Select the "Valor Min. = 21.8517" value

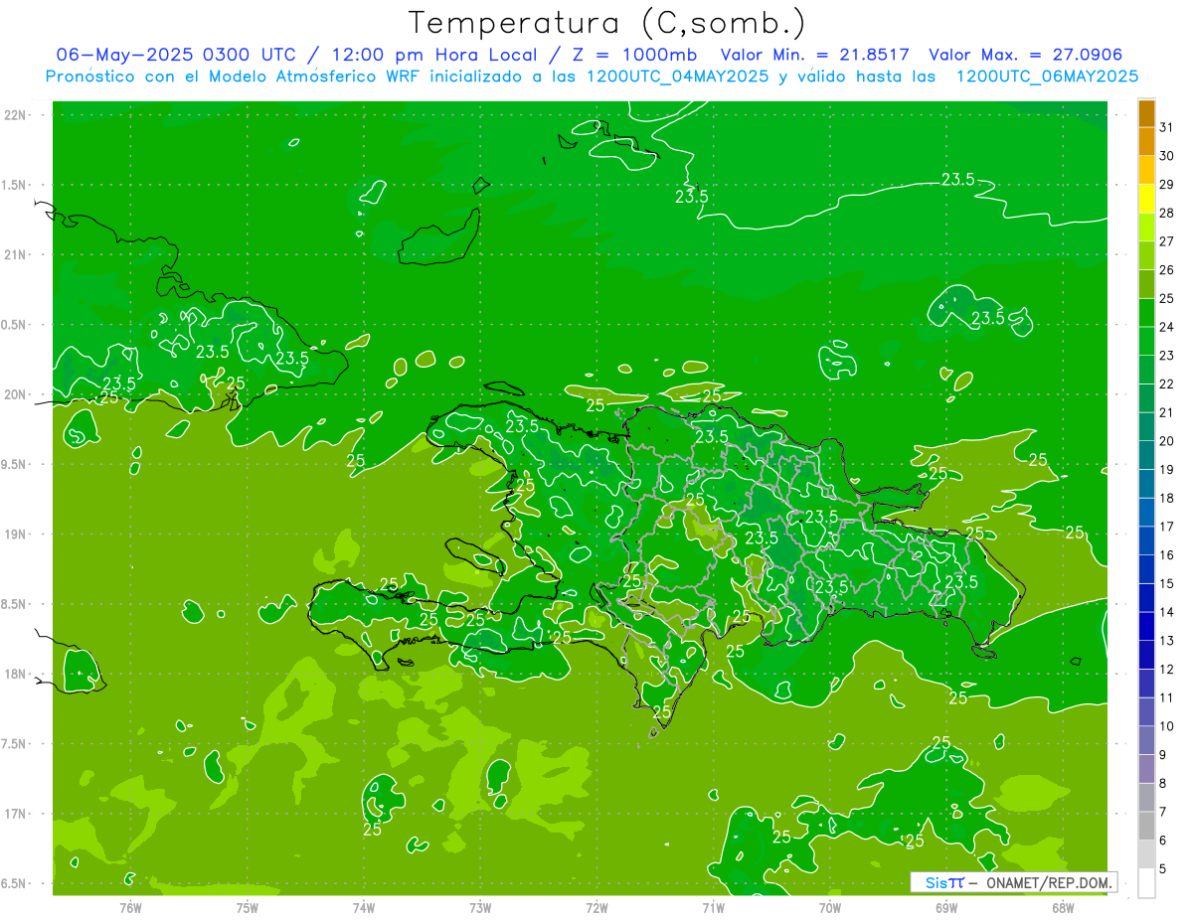point(814,55)
